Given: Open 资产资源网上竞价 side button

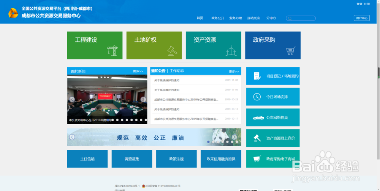Looking at the screenshot, I should [273, 138].
